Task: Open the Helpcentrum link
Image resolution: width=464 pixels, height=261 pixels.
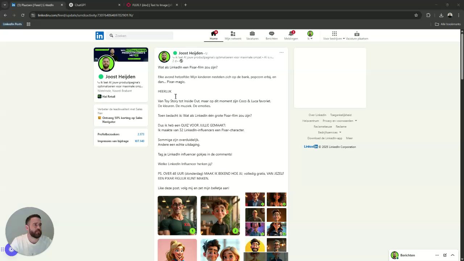Action: coord(311,121)
